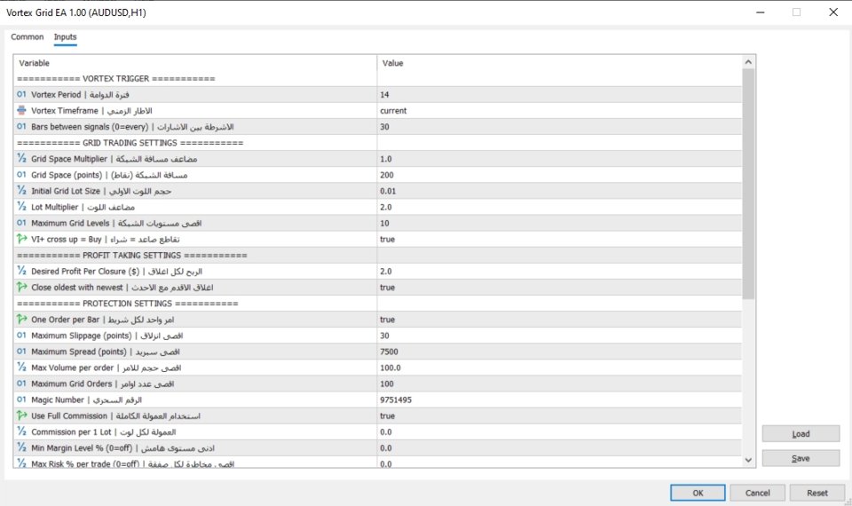Screen dimensions: 852x506
Task: Click the enum icon beside Vortex Timeframe
Action: pos(21,110)
